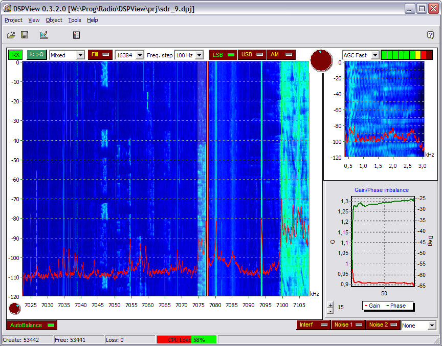Image resolution: width=442 pixels, height=346 pixels.
Task: Open the Project menu
Action: pyautogui.click(x=14, y=20)
